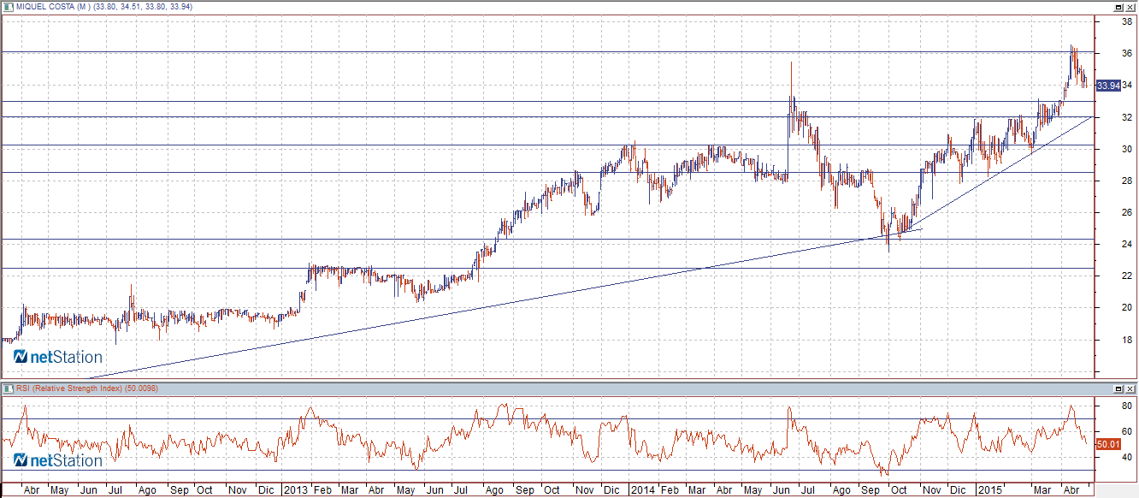Click the netStation logo in price chart

click(57, 357)
